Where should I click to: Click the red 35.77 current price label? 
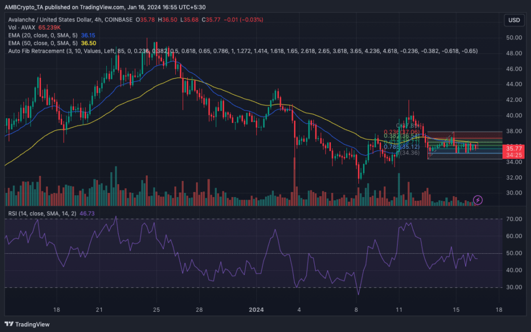(514, 148)
